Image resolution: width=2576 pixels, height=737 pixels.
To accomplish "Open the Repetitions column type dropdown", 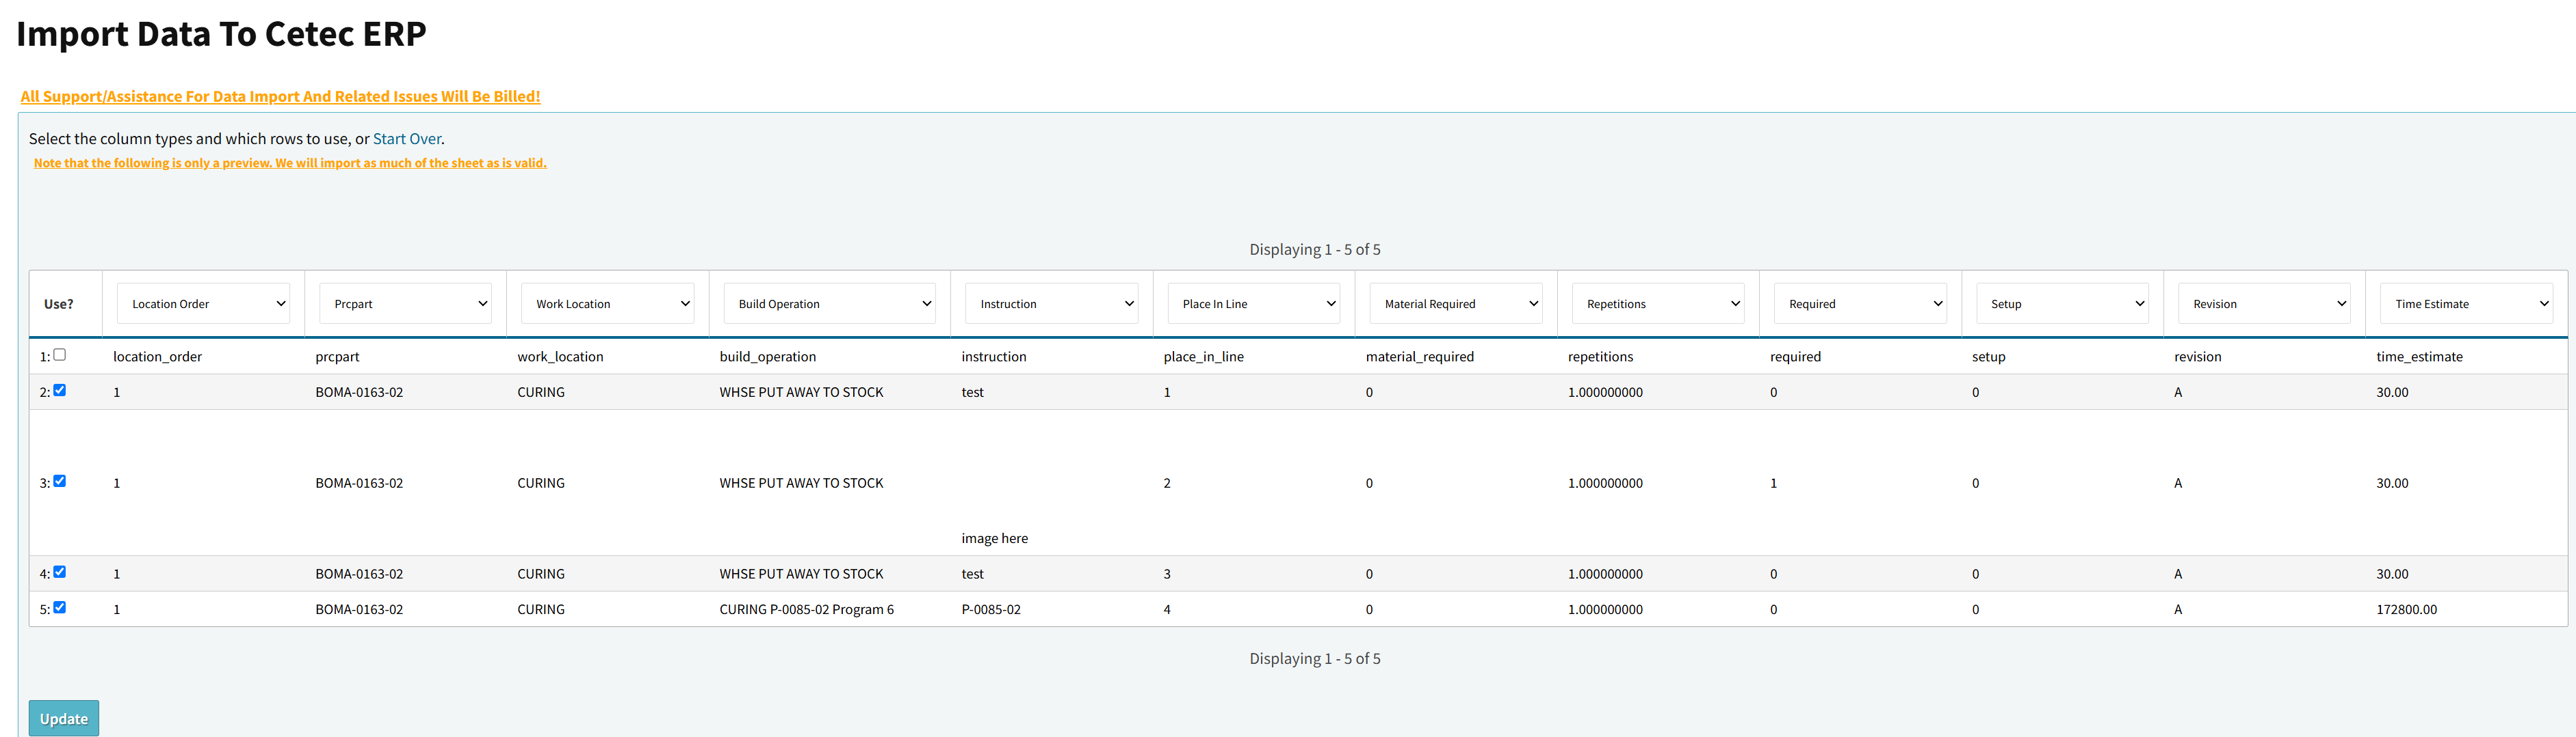I will pyautogui.click(x=1658, y=303).
